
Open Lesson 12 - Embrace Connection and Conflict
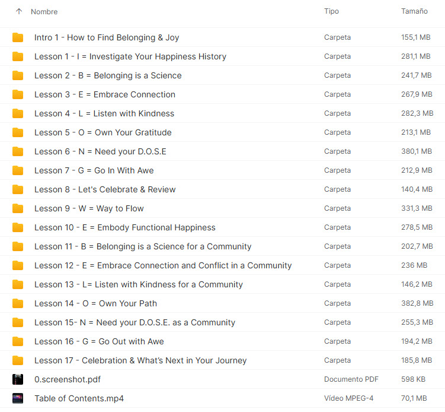[163, 265]
